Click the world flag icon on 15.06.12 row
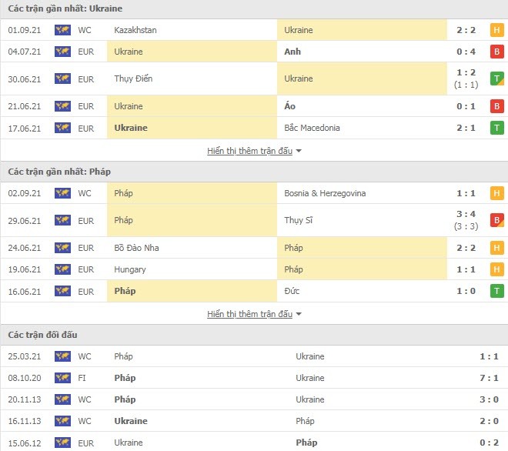The width and height of the screenshot is (508, 451). (62, 443)
